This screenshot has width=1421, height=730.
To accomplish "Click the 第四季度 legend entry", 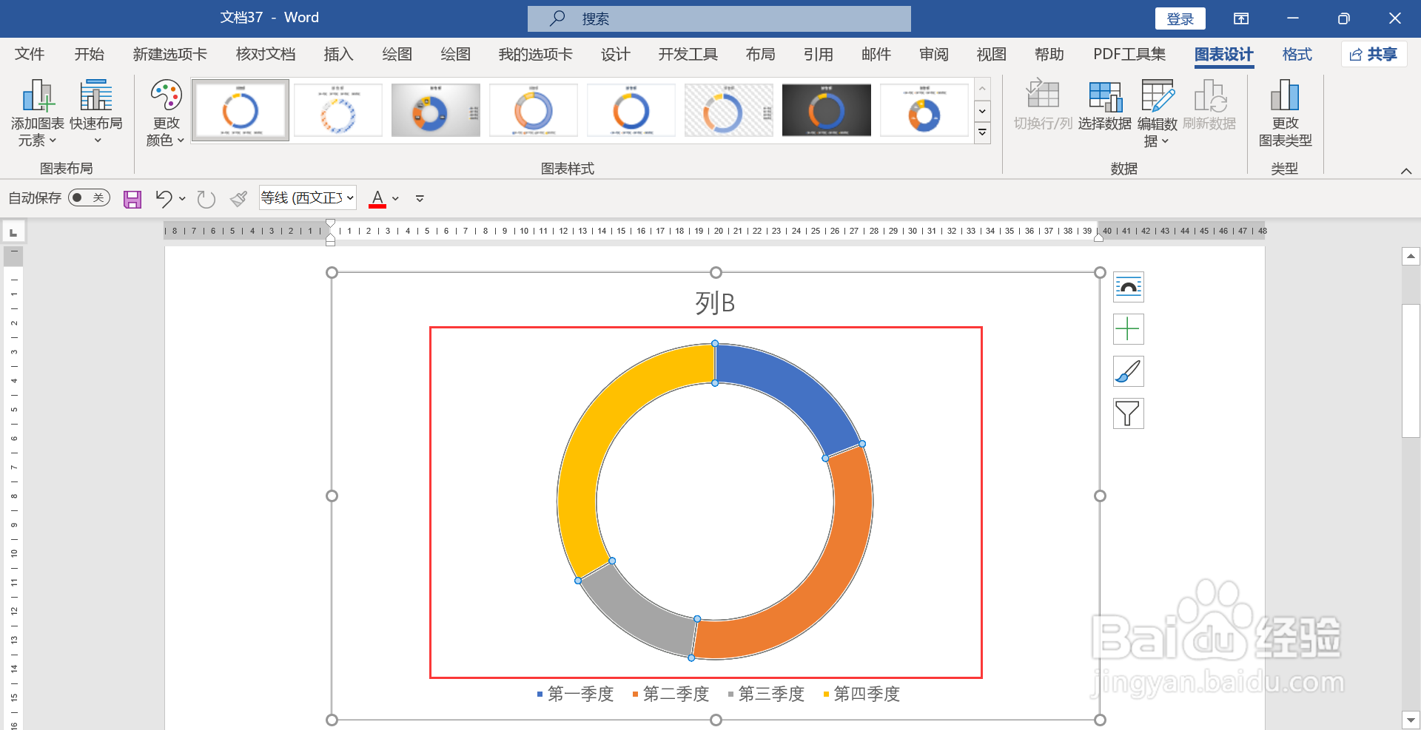I will coord(861,694).
